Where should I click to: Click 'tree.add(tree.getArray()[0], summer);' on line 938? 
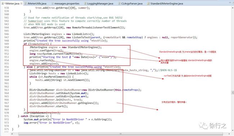(x=63, y=8)
